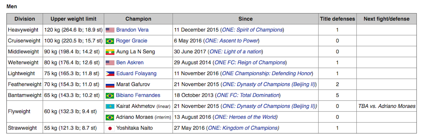Click the US flag beside Ben Askren

pyautogui.click(x=110, y=63)
